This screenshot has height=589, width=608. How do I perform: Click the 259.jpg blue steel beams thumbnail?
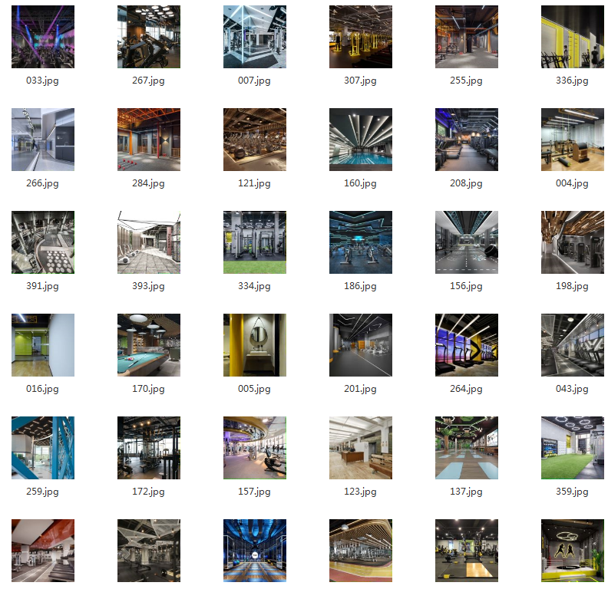click(x=43, y=448)
